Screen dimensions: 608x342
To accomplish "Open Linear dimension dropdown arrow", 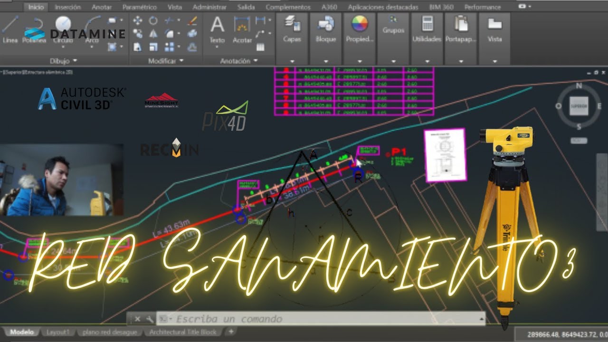I will coord(269,20).
